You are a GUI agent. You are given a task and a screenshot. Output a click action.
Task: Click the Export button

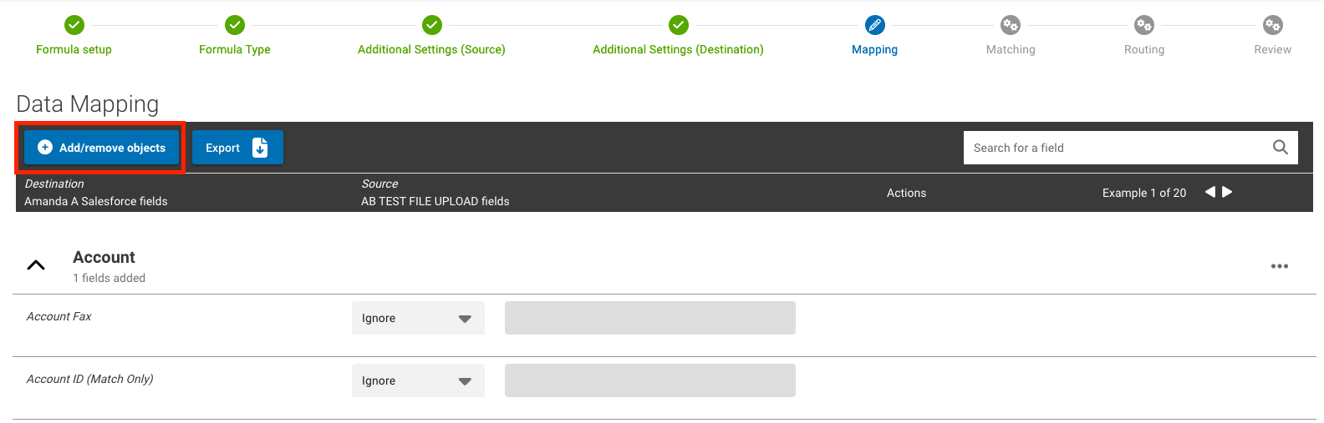click(237, 148)
